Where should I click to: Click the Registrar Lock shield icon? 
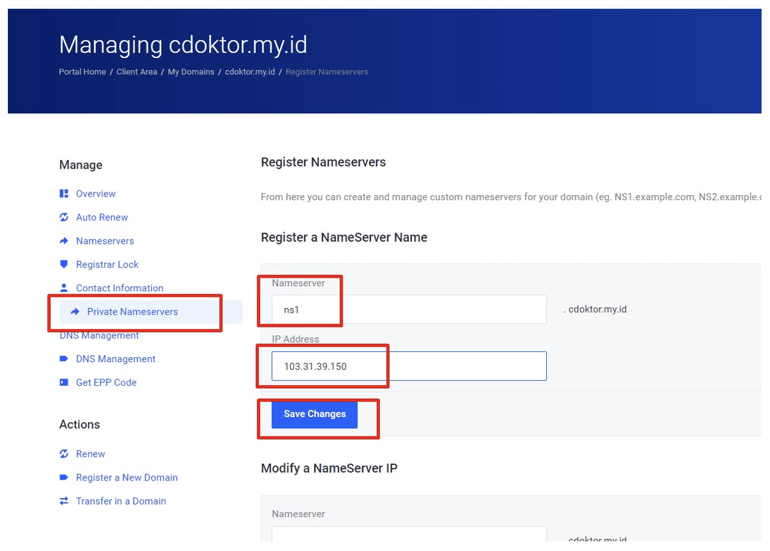pos(64,264)
